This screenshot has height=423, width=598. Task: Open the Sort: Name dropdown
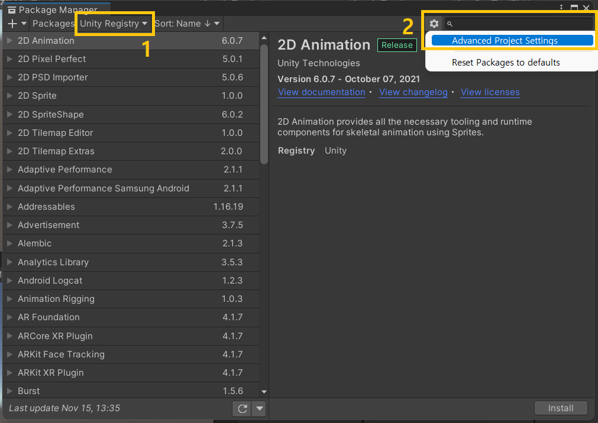tap(187, 24)
